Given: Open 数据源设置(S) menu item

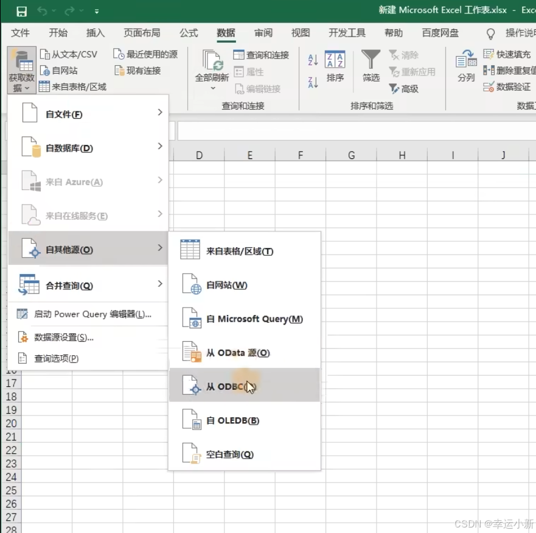Looking at the screenshot, I should (x=88, y=337).
